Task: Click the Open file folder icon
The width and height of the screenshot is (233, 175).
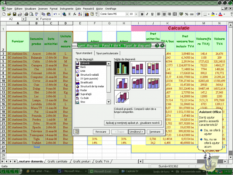Action: click(x=9, y=14)
